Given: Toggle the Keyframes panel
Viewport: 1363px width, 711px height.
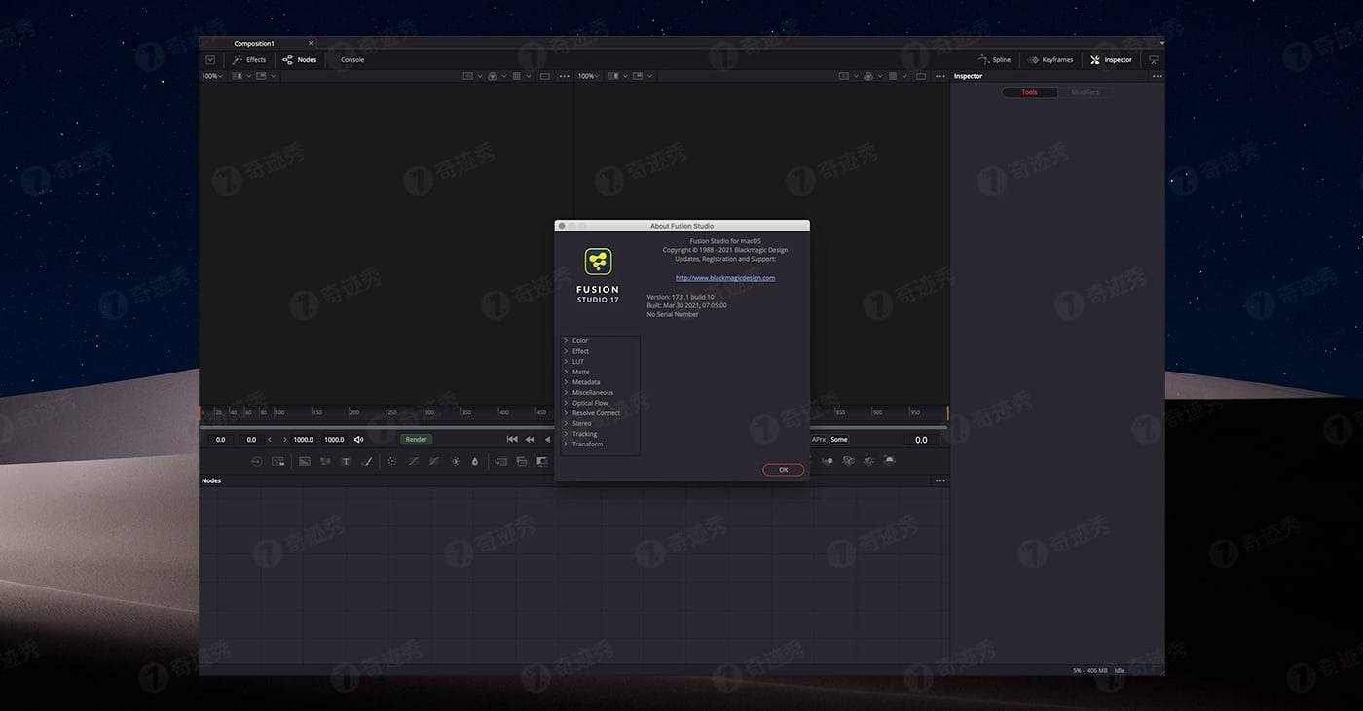Looking at the screenshot, I should (x=1050, y=60).
